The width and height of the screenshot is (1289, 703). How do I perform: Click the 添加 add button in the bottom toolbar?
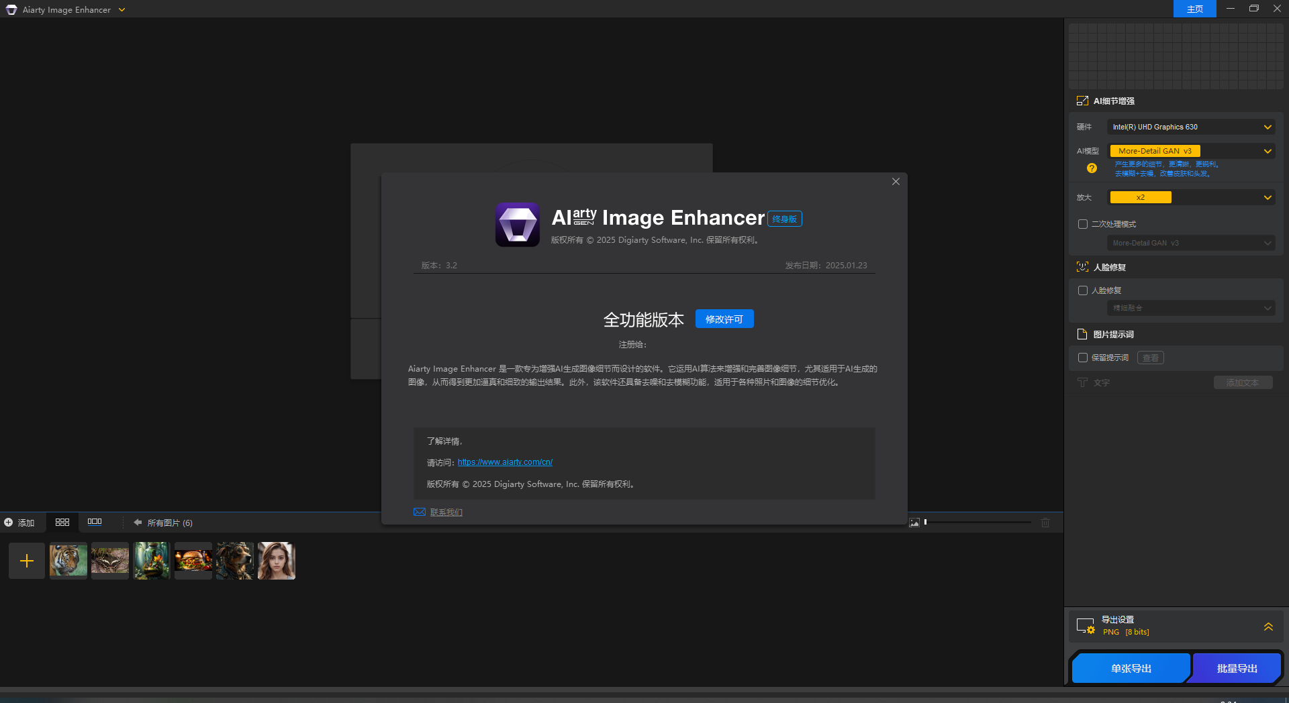click(19, 523)
